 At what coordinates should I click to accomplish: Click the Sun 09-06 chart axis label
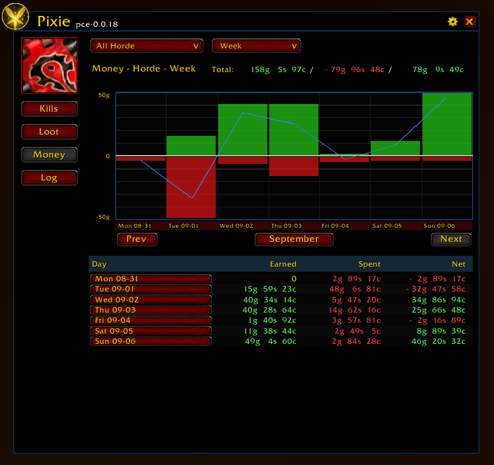[x=439, y=226]
